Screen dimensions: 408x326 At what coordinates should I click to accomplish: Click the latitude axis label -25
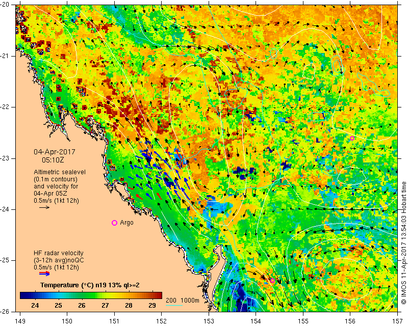click(x=5, y=260)
